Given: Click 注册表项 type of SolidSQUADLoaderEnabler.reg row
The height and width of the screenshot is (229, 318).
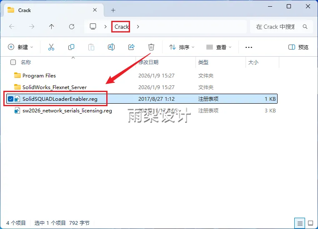Looking at the screenshot, I should pos(208,99).
